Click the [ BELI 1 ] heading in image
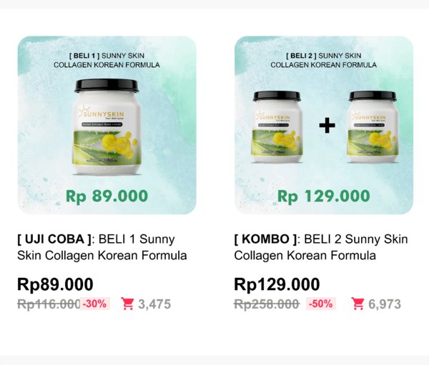This screenshot has height=365, width=429. click(x=84, y=55)
